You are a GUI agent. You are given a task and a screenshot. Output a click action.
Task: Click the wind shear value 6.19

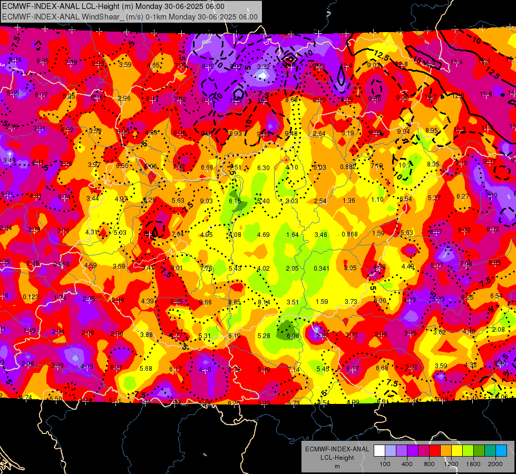[x=235, y=336]
